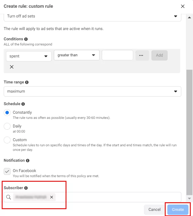Close the Create rule dialog
Image resolution: width=193 pixels, height=216 pixels.
pyautogui.click(x=182, y=6)
